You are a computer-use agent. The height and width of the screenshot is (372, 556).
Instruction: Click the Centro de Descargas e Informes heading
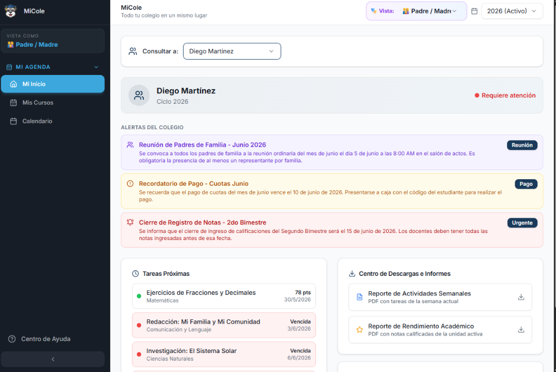click(x=405, y=273)
